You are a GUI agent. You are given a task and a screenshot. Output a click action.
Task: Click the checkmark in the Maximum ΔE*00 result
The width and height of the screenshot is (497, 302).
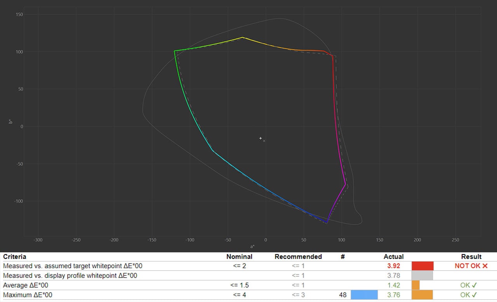[x=474, y=295]
